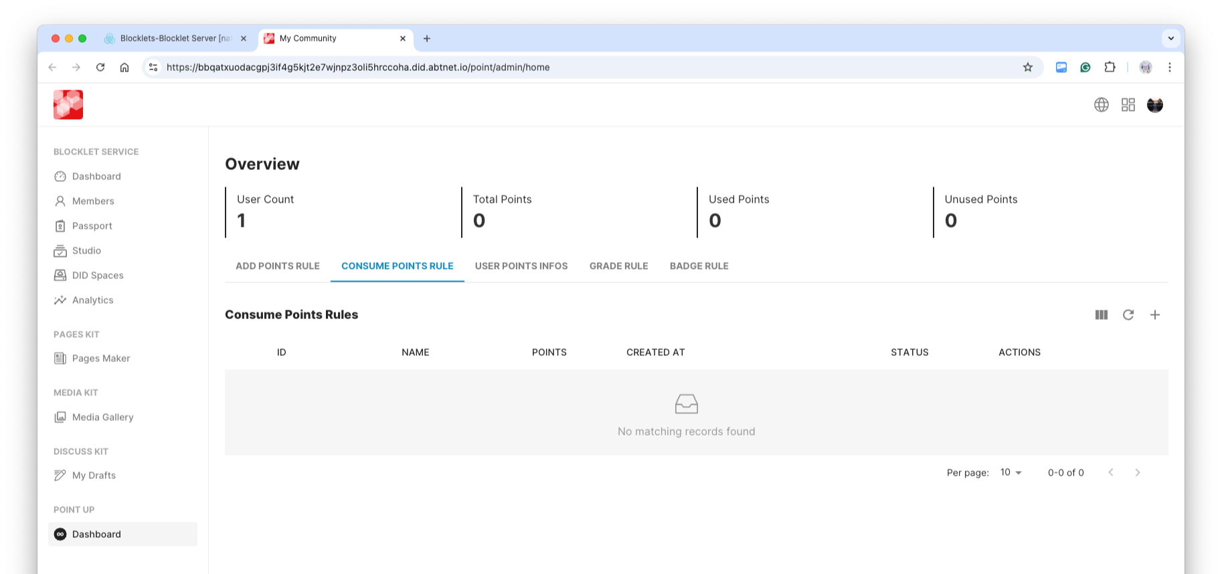Switch to the Blocklets-Blocklet Server browser tab
This screenshot has height=574, width=1222.
click(174, 39)
